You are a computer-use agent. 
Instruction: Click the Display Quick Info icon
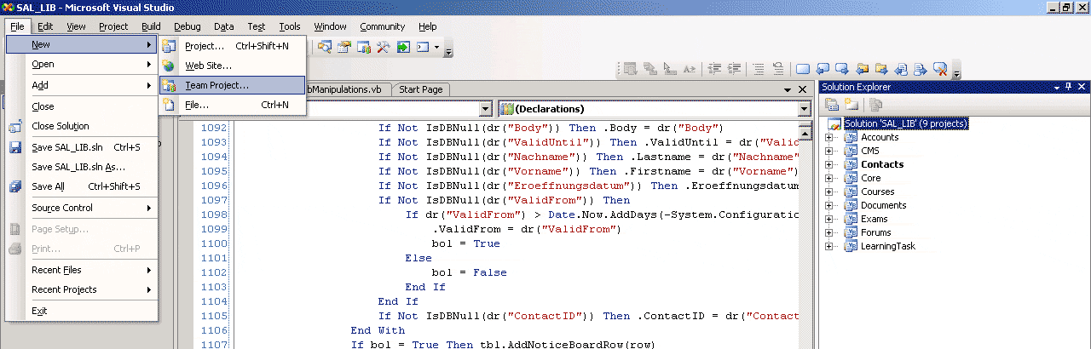tap(670, 69)
